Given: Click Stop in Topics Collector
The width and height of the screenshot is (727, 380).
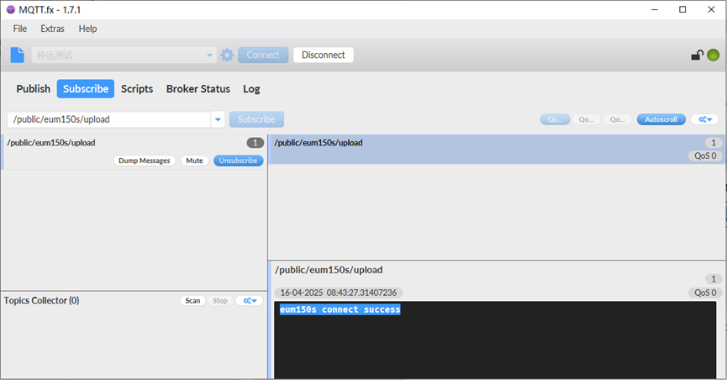Looking at the screenshot, I should (x=219, y=301).
